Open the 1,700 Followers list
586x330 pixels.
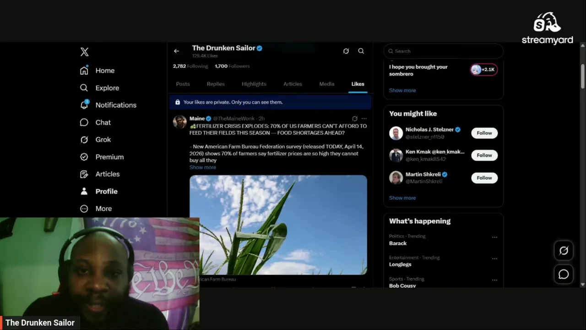tap(232, 66)
